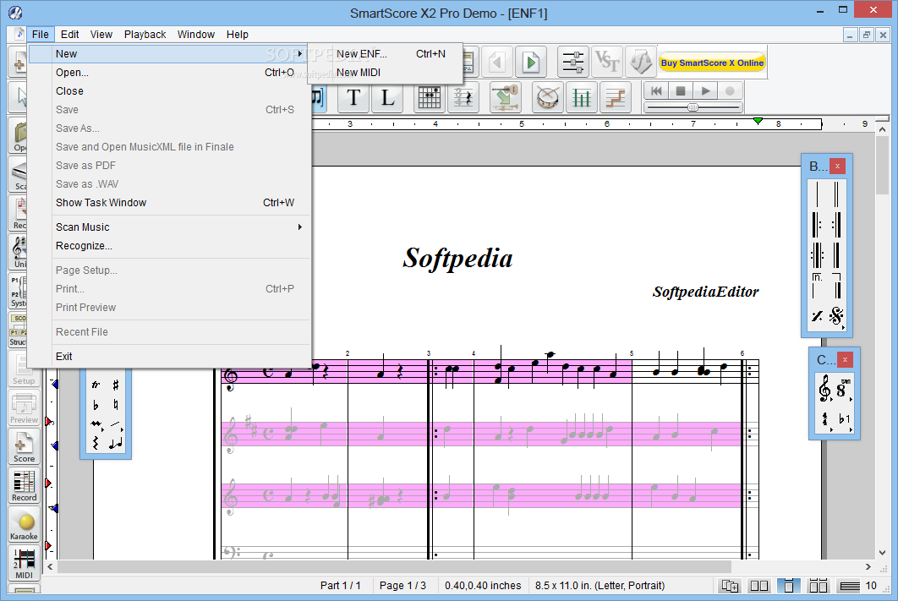
Task: Switch to two-page side-by-side view
Action: pos(759,586)
